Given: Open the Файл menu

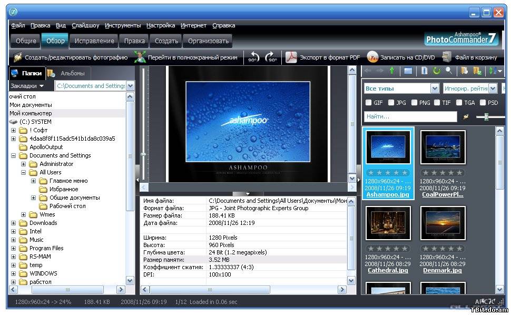Looking at the screenshot, I should (18, 25).
